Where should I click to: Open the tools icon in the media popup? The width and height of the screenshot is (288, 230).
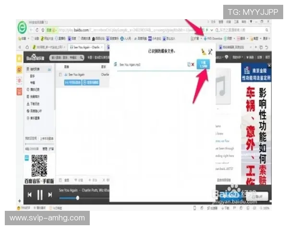(209, 52)
